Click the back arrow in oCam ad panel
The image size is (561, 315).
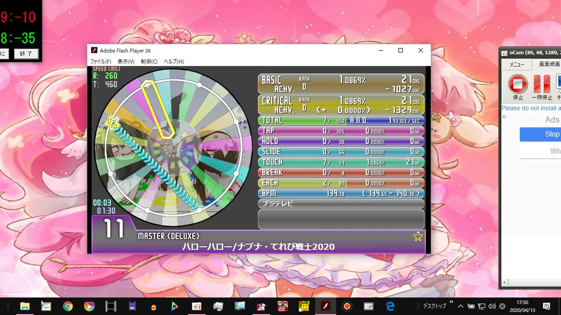[x=505, y=117]
